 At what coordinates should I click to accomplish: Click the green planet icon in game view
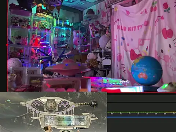(8, 101)
